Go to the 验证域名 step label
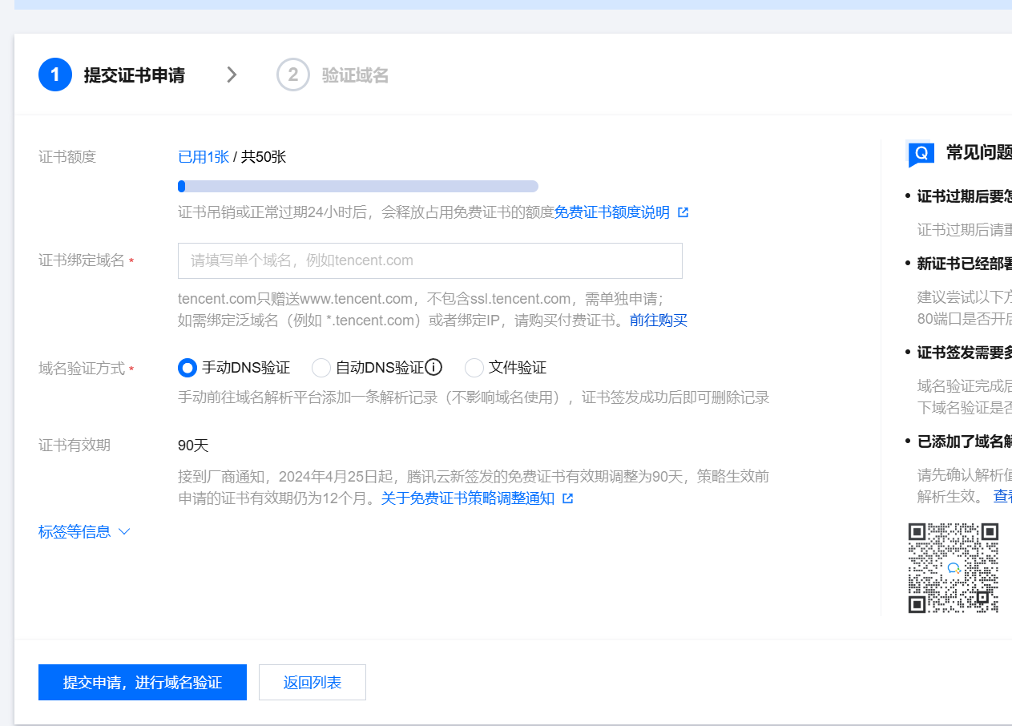The height and width of the screenshot is (726, 1012). (355, 75)
